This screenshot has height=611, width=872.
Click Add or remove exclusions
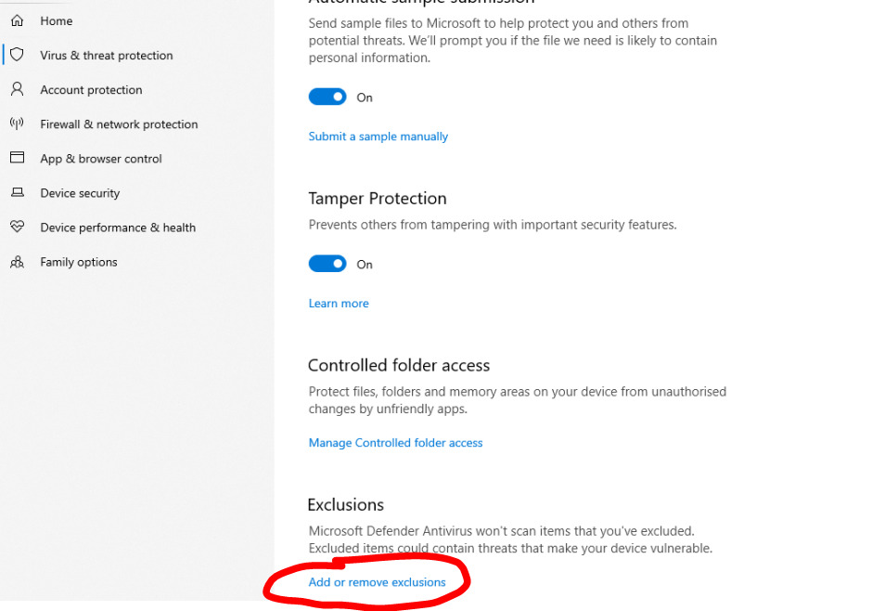375,582
